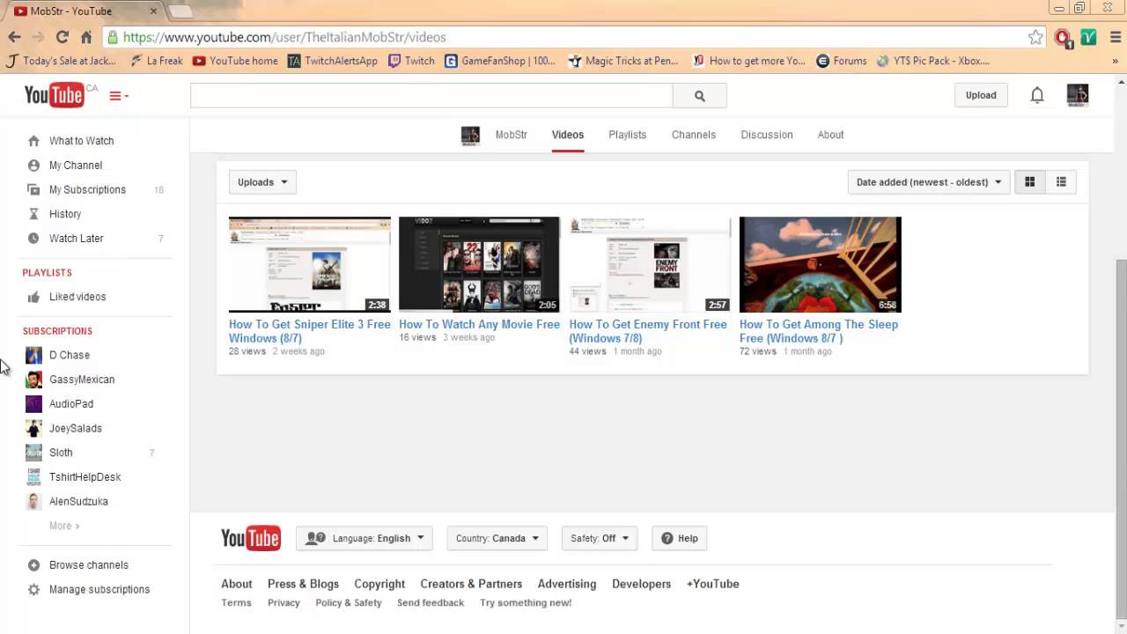The width and height of the screenshot is (1127, 634).
Task: Switch to list view layout
Action: coord(1061,182)
